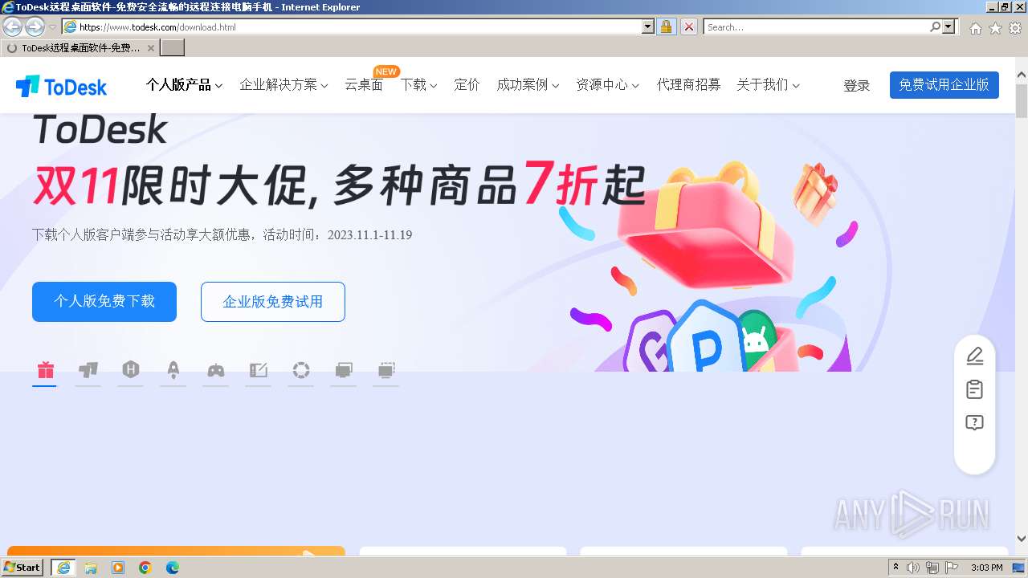
Task: Expand the 个人版产品 menu
Action: (x=184, y=85)
